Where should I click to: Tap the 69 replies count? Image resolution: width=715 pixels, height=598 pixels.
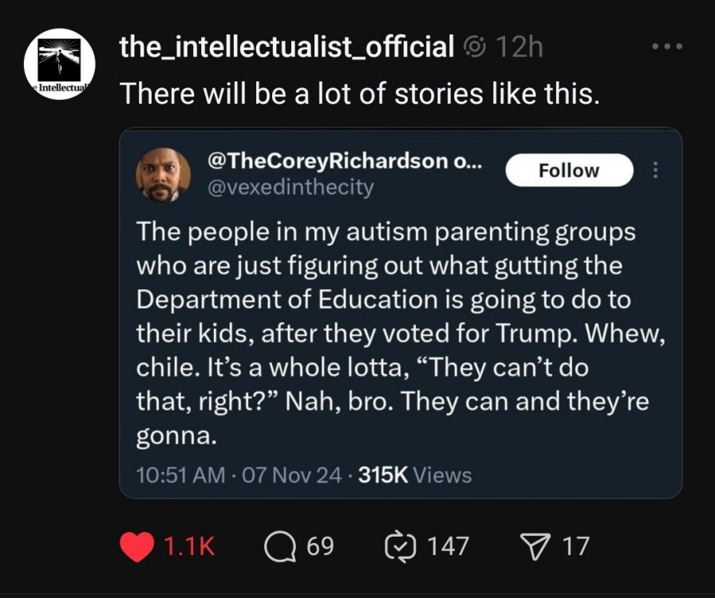320,546
